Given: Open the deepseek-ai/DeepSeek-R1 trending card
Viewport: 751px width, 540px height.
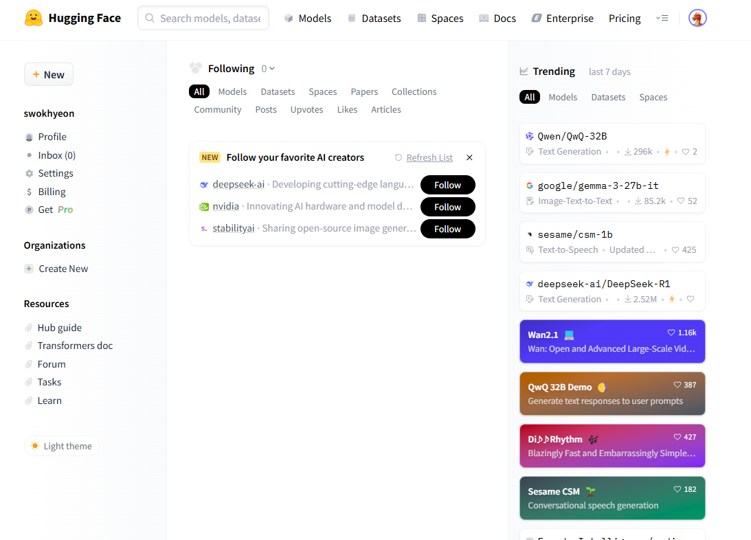Looking at the screenshot, I should [612, 291].
